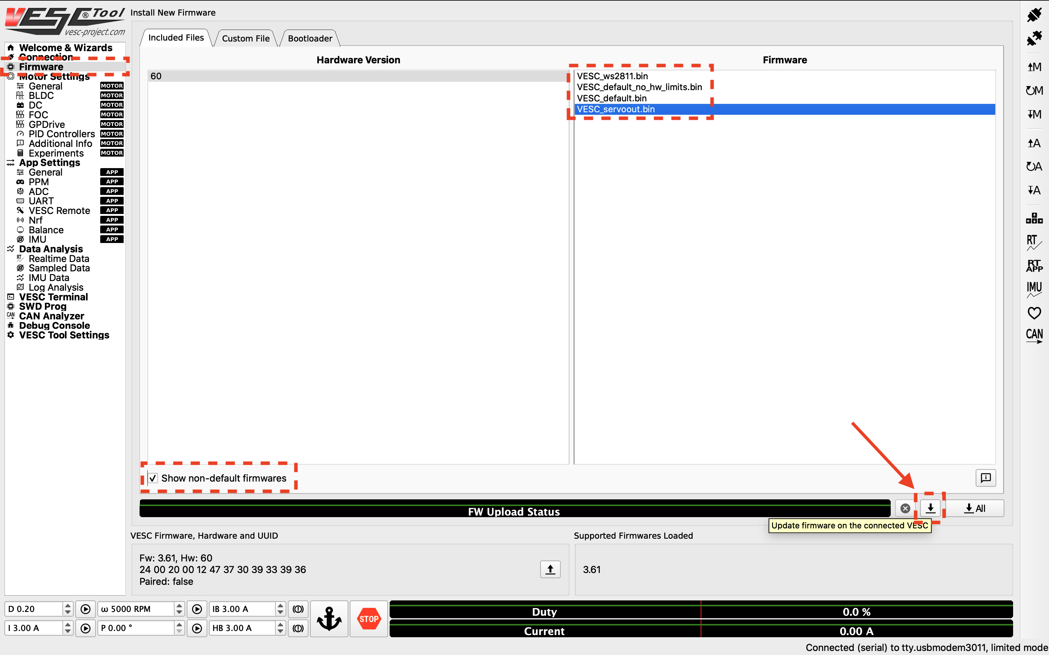
Task: Click the ω 5000 RPM stepper arrows
Action: [180, 609]
